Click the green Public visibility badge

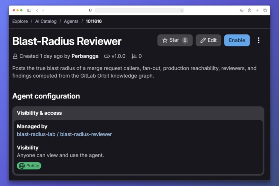coord(29,166)
